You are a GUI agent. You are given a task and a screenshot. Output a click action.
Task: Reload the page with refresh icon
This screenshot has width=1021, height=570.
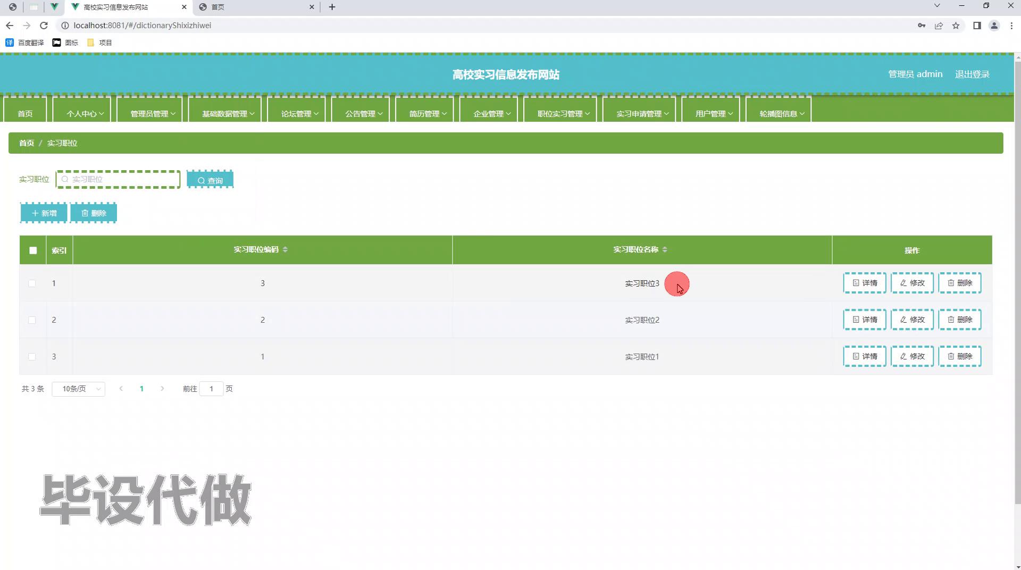point(44,26)
